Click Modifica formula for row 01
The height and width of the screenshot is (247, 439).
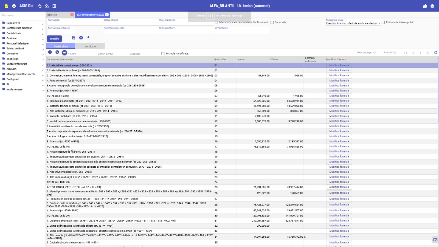point(339,65)
